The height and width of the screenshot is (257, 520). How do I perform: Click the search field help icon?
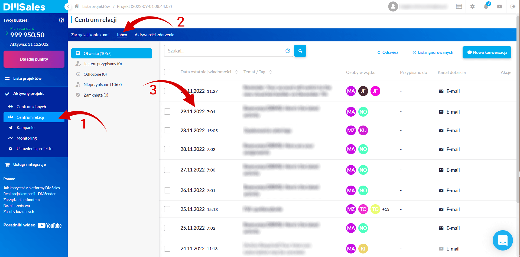[288, 51]
